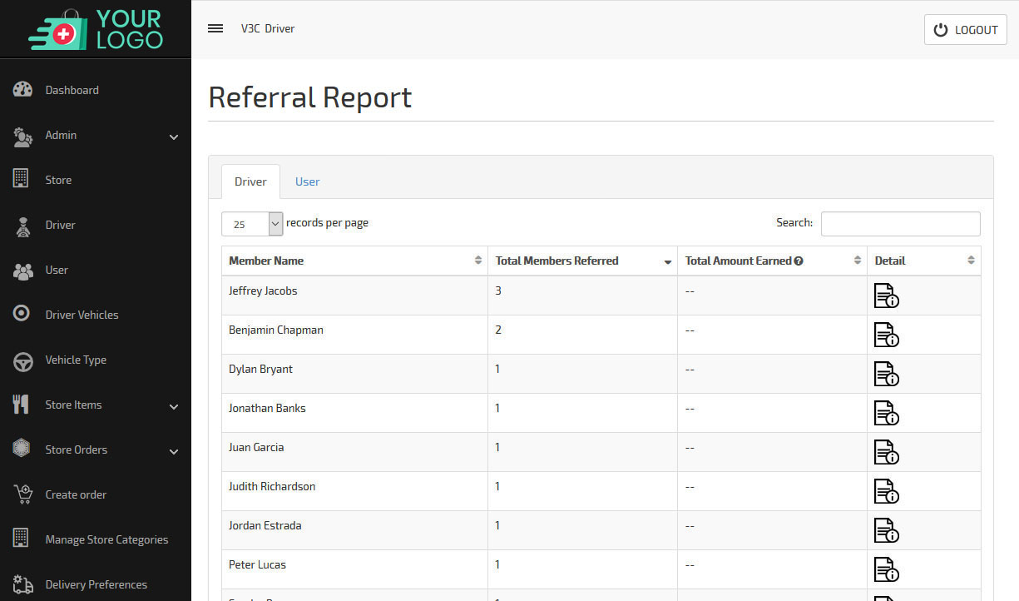Image resolution: width=1019 pixels, height=601 pixels.
Task: Expand the Store Items submenu
Action: point(174,406)
